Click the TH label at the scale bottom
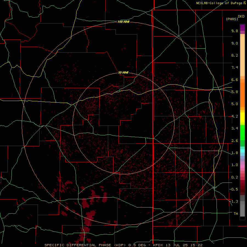Screen dimensions: 247x247 coord(236,214)
